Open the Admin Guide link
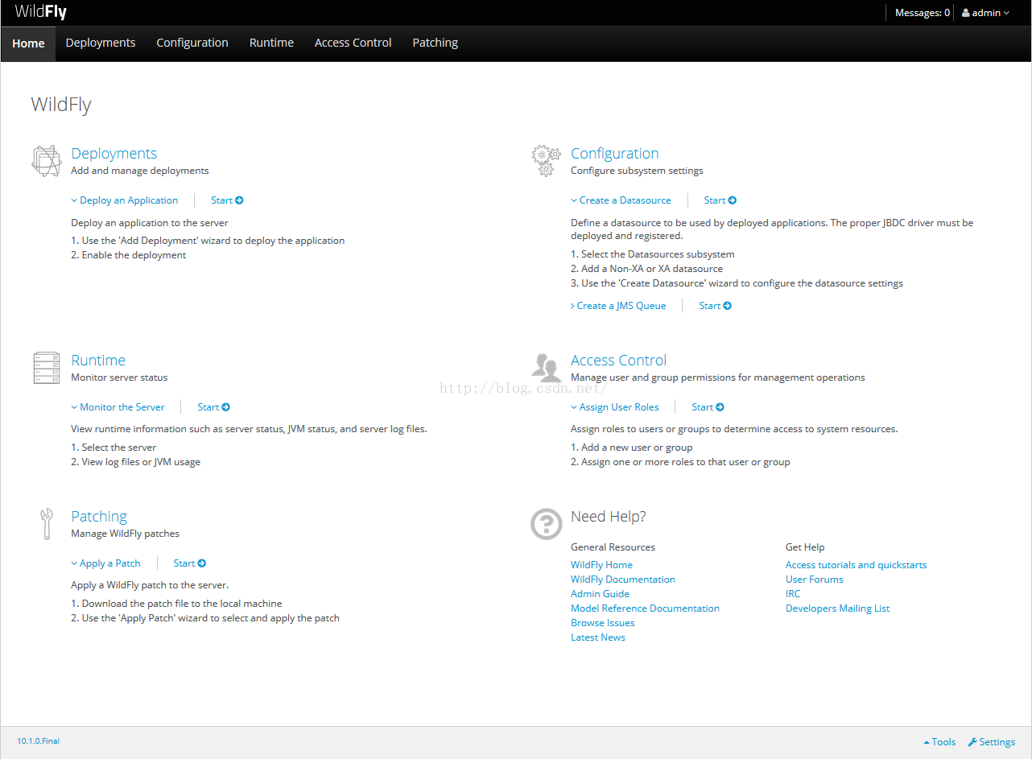Screen dimensions: 1032x759 click(x=600, y=594)
